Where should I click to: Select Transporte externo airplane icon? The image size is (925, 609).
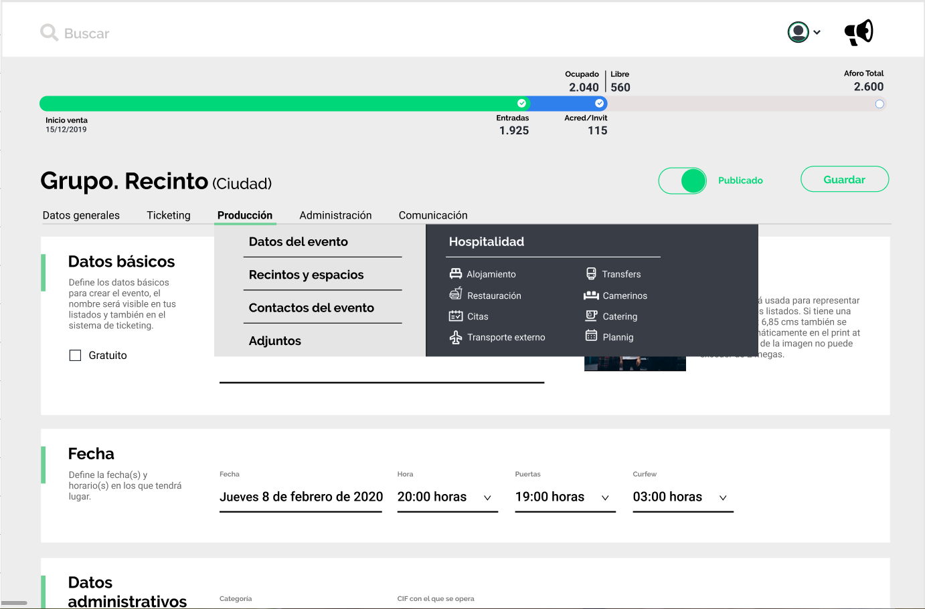click(456, 338)
